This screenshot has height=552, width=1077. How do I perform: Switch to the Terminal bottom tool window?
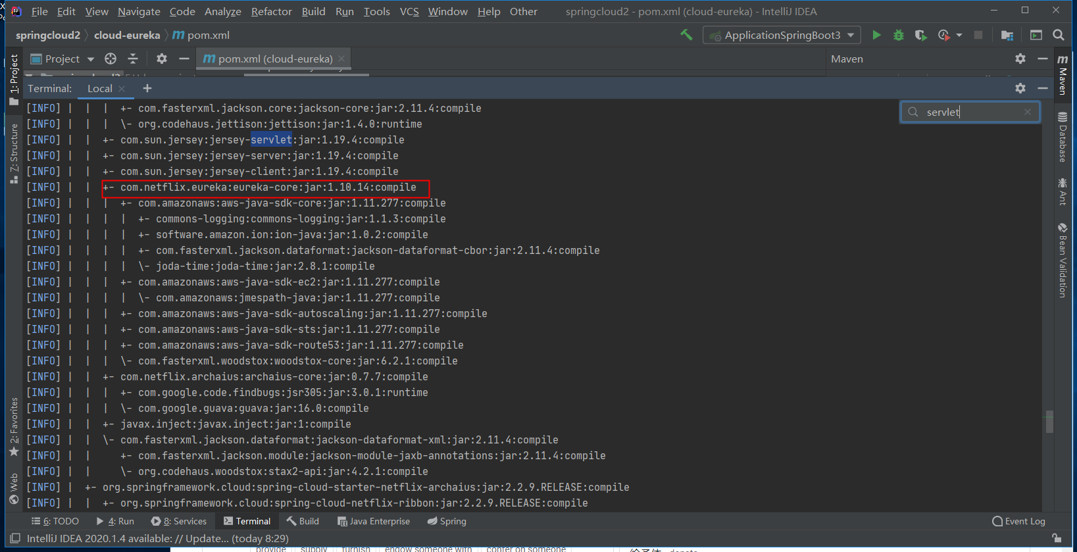tap(247, 521)
